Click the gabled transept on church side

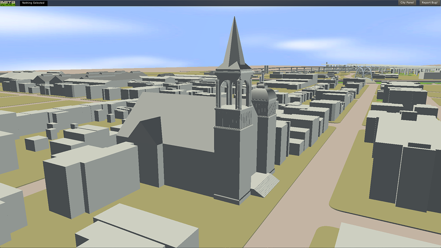pyautogui.click(x=147, y=154)
